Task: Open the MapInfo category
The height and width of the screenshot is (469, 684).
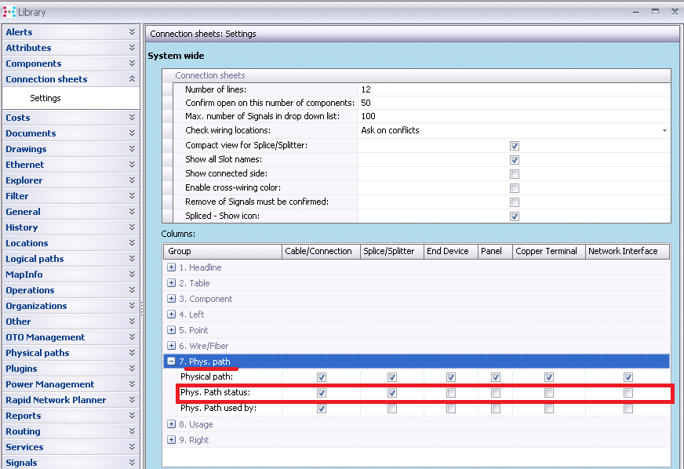Action: click(71, 274)
